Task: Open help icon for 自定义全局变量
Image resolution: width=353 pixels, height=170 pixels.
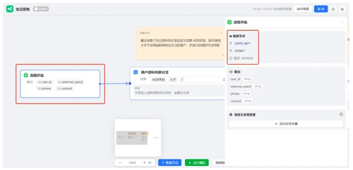Action: point(341,114)
